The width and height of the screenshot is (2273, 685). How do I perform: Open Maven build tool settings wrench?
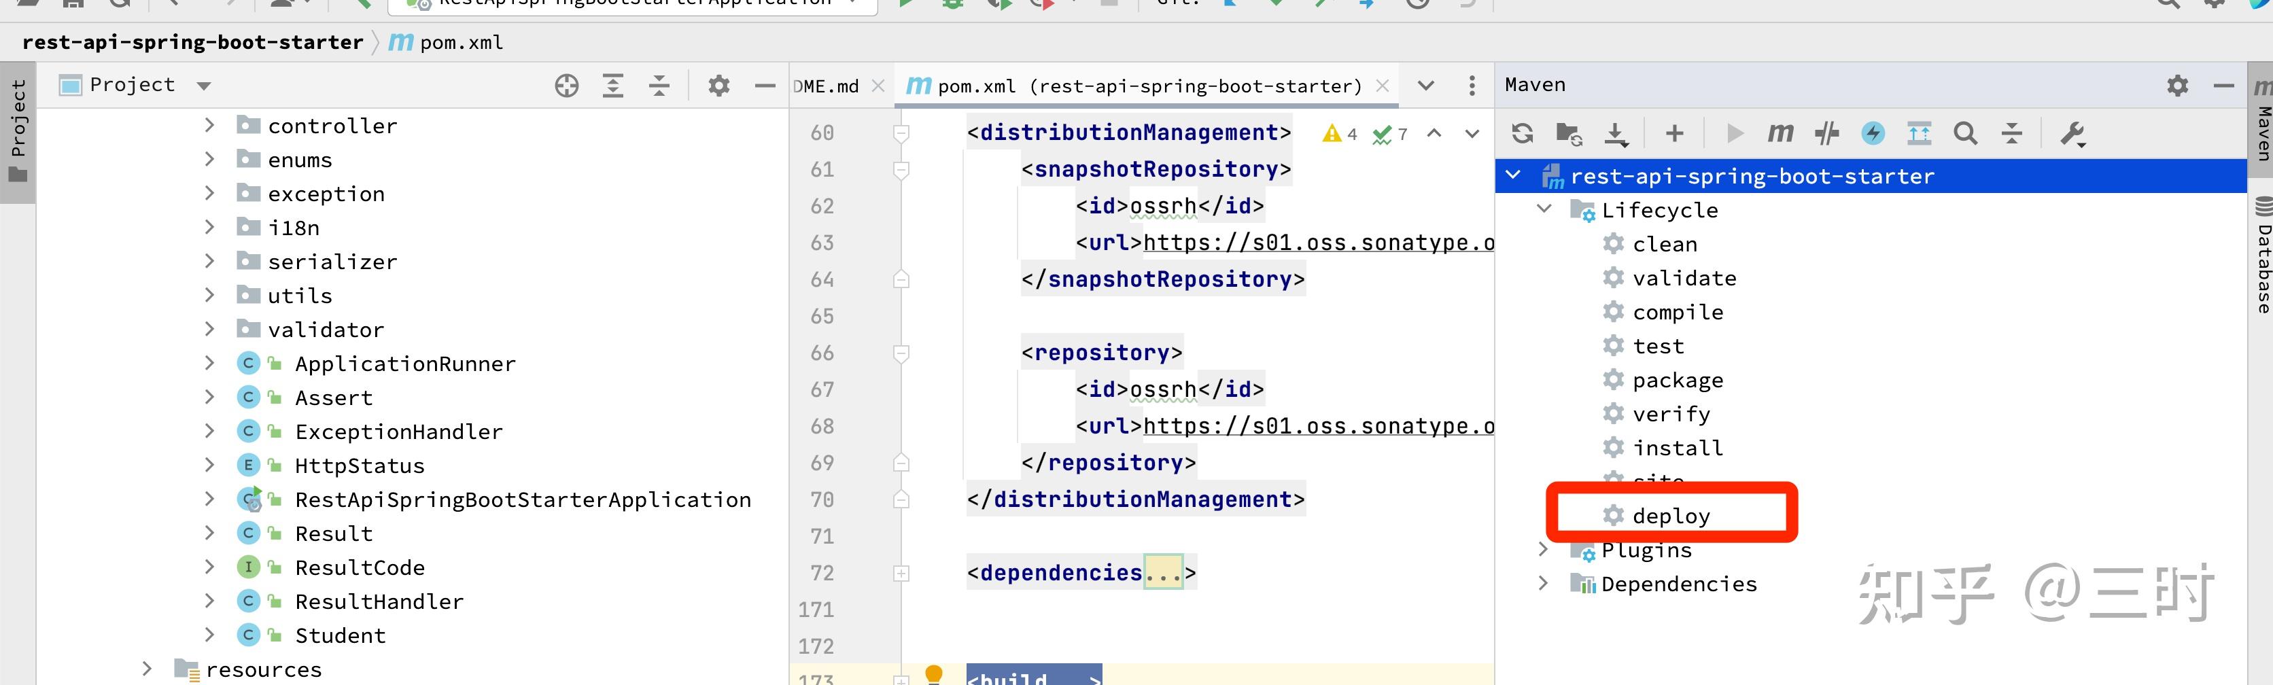tap(2072, 133)
